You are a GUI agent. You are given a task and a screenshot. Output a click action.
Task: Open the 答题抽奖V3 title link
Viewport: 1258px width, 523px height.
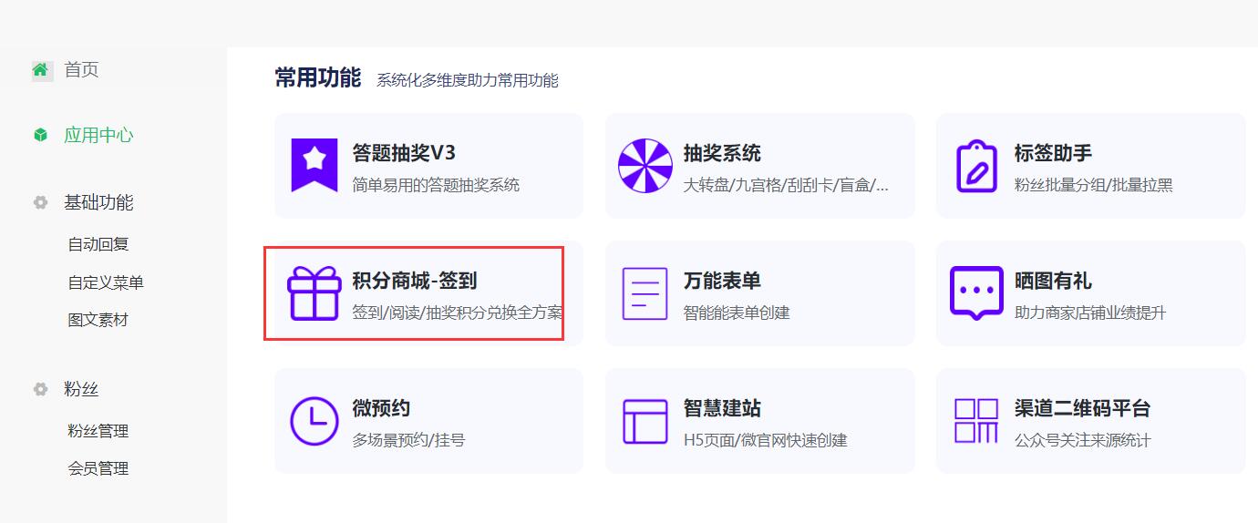[x=404, y=153]
